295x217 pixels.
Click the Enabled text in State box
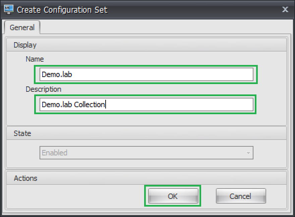coord(55,153)
